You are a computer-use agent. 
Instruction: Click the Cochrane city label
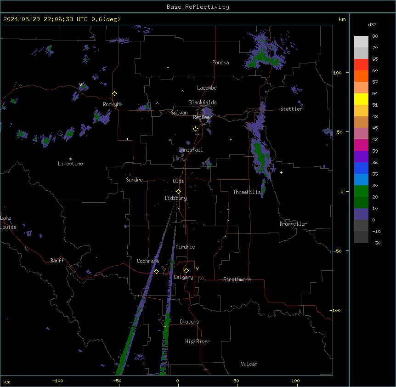click(x=148, y=261)
